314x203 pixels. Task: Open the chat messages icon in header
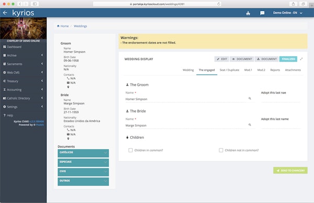coord(262,13)
